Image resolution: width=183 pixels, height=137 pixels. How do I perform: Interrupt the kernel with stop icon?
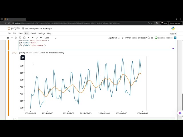click(x=33, y=38)
